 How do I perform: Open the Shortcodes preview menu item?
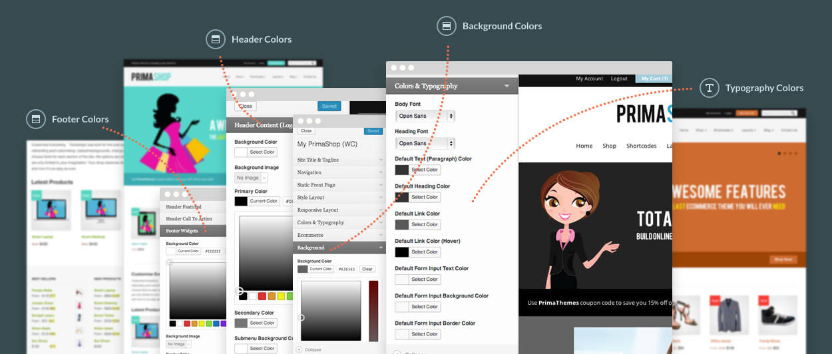[641, 146]
